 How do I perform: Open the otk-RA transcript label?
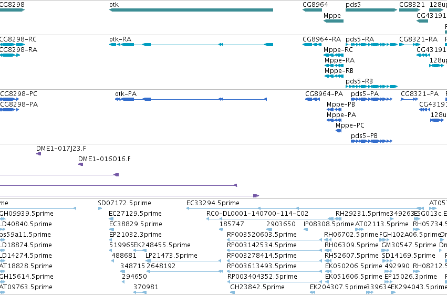pos(120,39)
